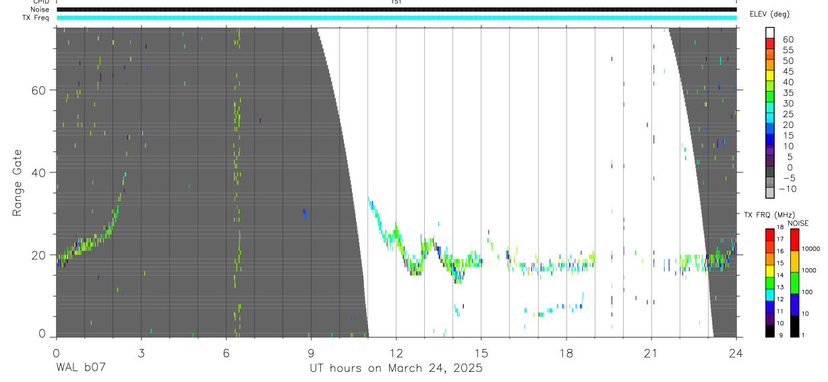828x382 pixels.
Task: Click the ELEV colorbar label 55
Action: tap(787, 50)
